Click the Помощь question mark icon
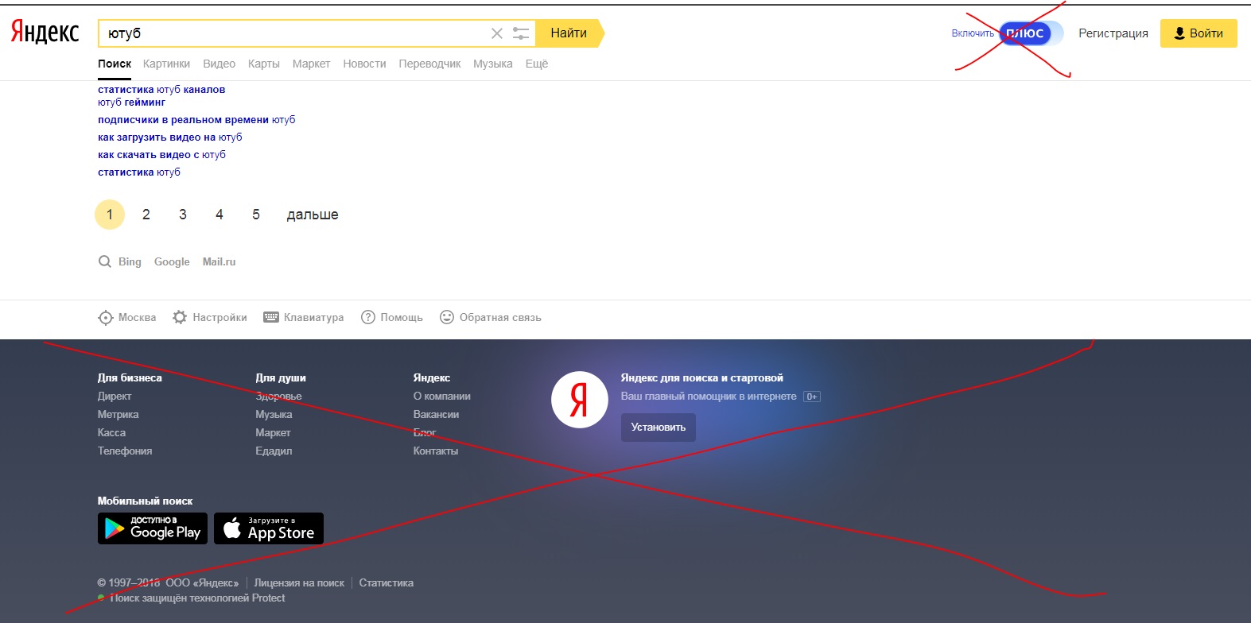The width and height of the screenshot is (1251, 623). [x=368, y=317]
